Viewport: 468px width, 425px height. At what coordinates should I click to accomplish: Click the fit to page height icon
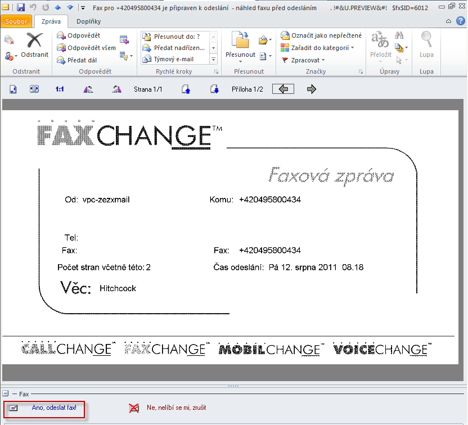tap(13, 89)
